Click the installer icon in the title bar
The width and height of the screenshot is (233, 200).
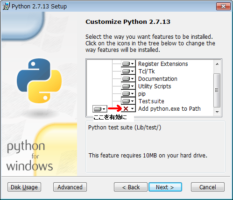6,6
